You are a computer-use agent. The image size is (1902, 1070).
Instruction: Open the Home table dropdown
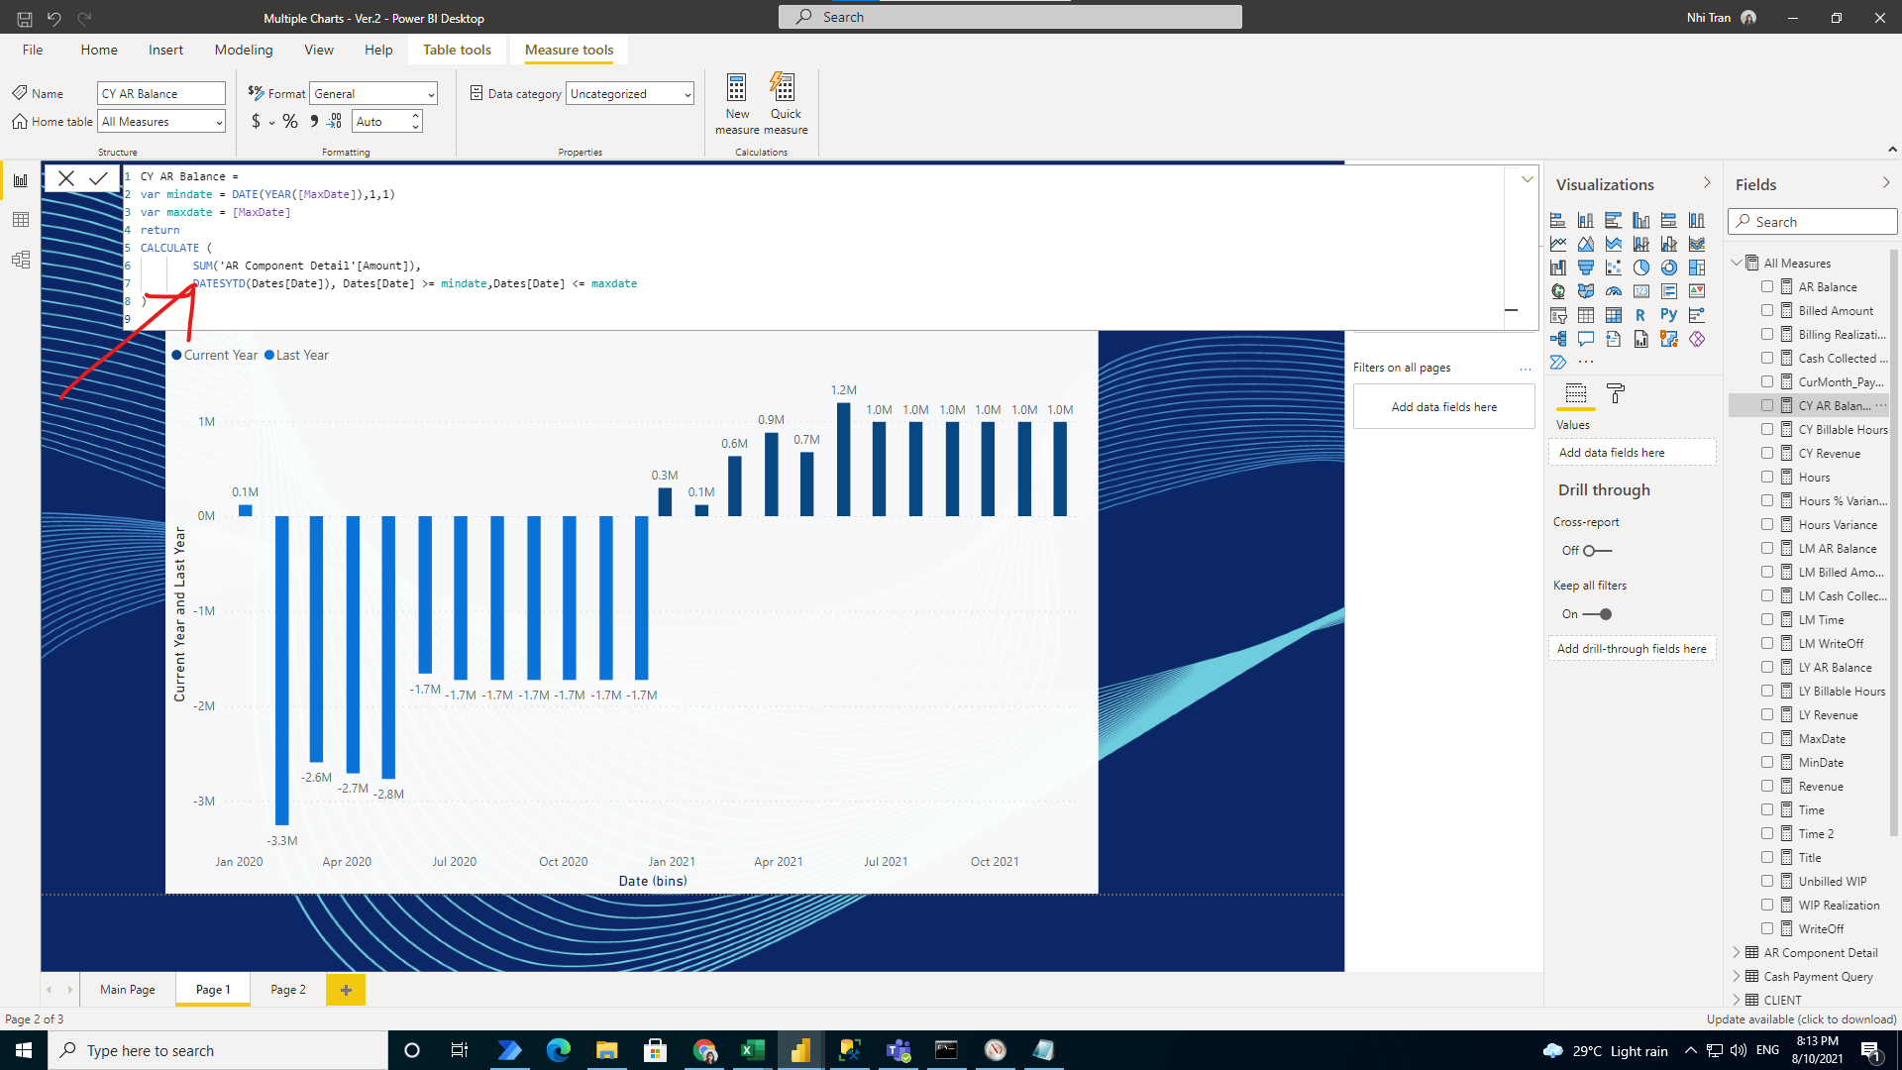(161, 122)
